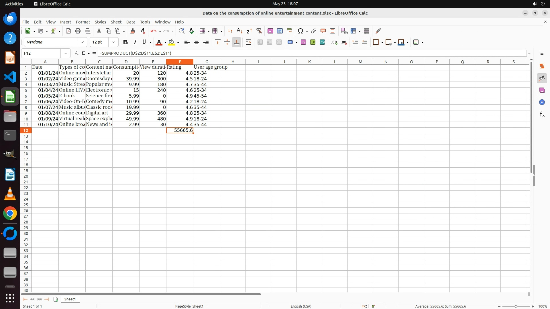Viewport: 550px width, 309px height.
Task: Expand the Verdana font name dropdown
Action: click(82, 42)
